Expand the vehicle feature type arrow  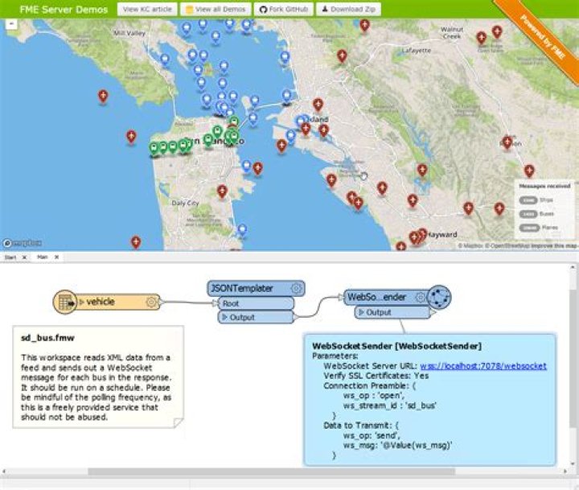pyautogui.click(x=81, y=302)
